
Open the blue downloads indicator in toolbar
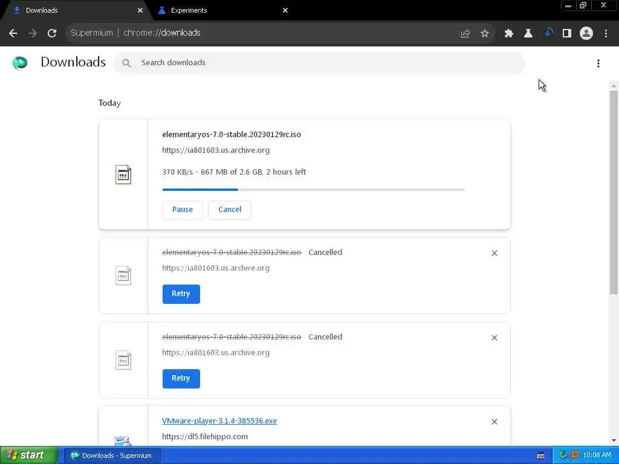[x=548, y=33]
